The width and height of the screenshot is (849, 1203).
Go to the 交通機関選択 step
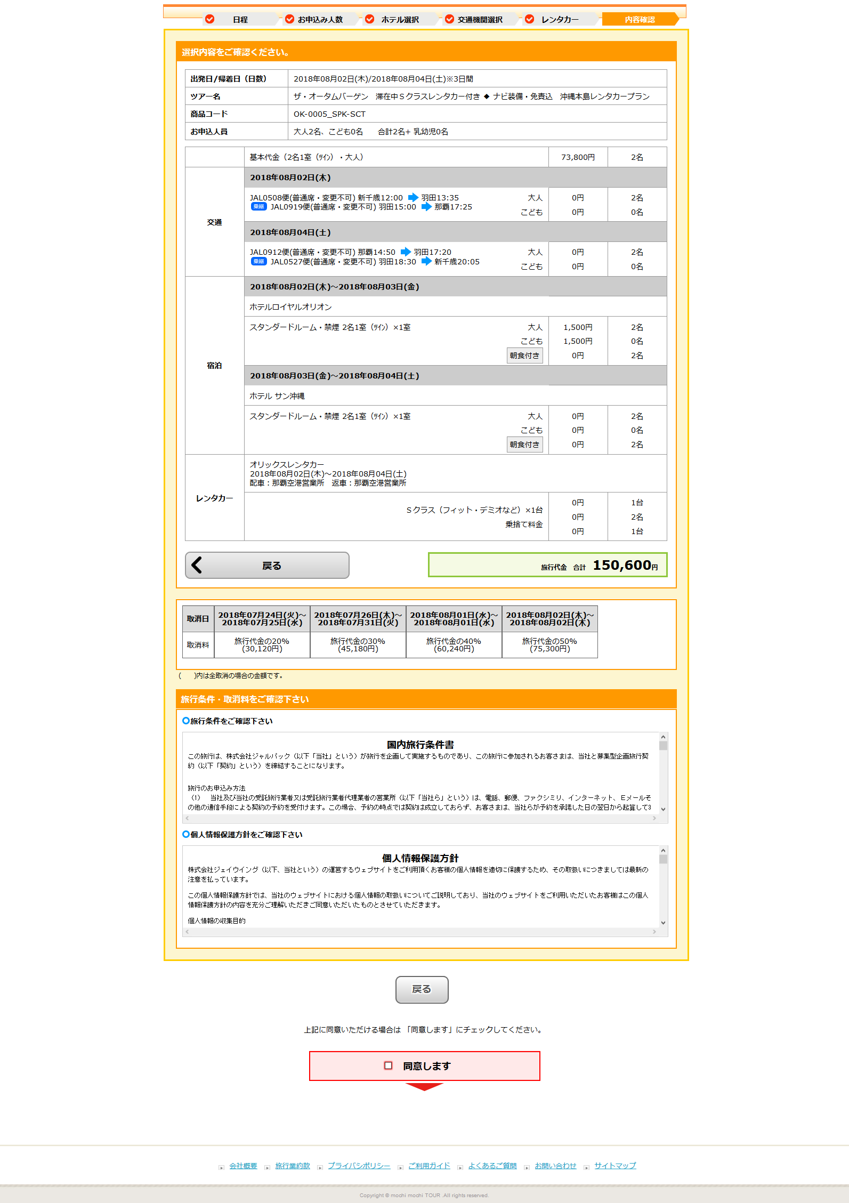(480, 19)
